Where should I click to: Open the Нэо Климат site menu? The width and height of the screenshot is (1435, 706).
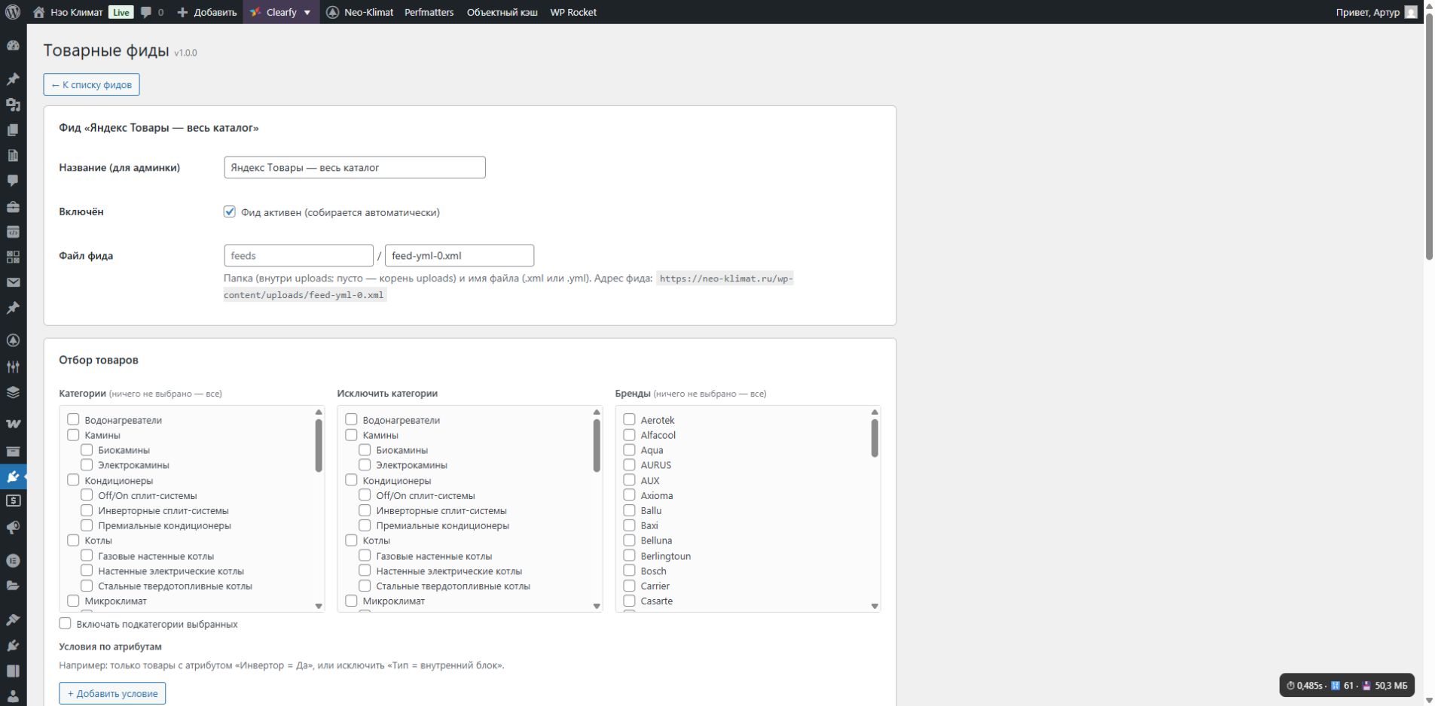(x=76, y=12)
